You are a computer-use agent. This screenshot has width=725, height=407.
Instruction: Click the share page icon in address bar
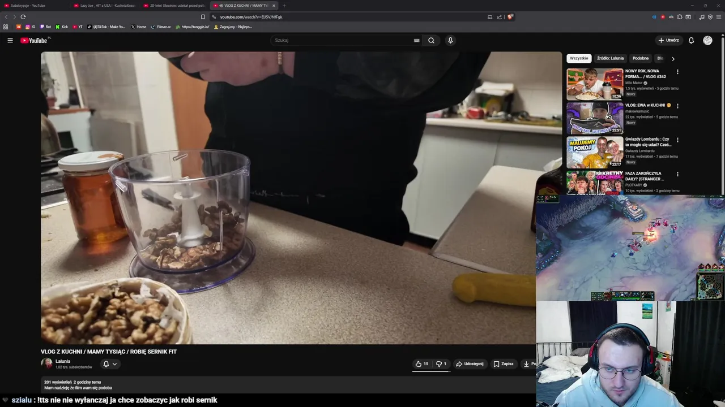(500, 17)
